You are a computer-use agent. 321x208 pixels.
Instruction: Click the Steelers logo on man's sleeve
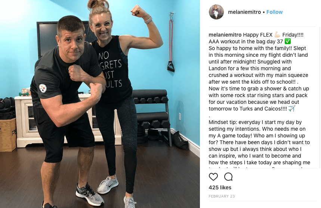(43, 89)
